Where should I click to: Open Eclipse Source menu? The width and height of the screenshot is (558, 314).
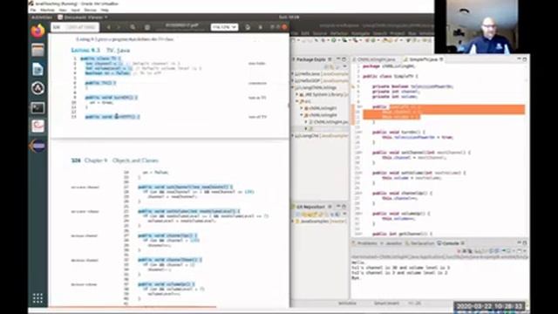(x=320, y=33)
